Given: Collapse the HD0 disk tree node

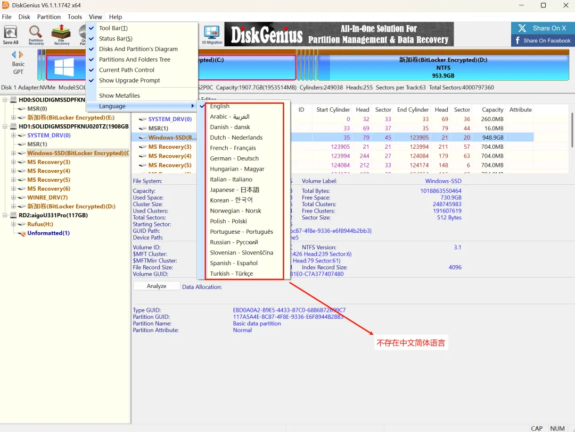Looking at the screenshot, I should (5, 99).
